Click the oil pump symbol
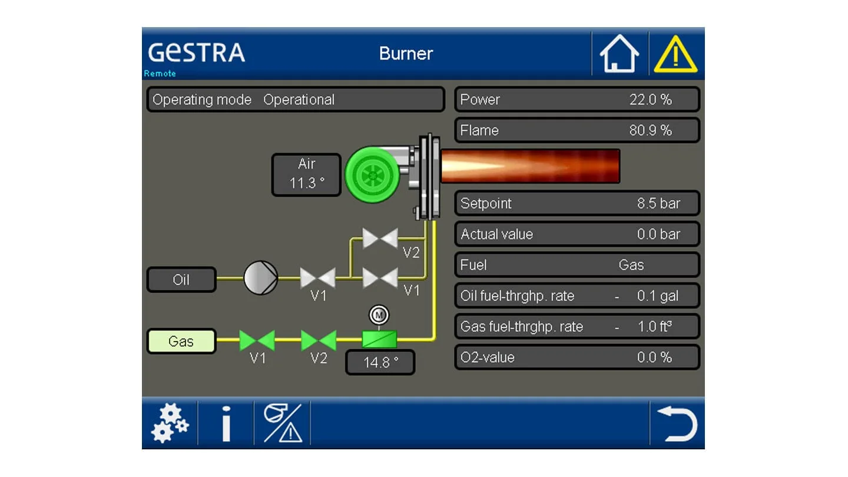 coord(260,277)
